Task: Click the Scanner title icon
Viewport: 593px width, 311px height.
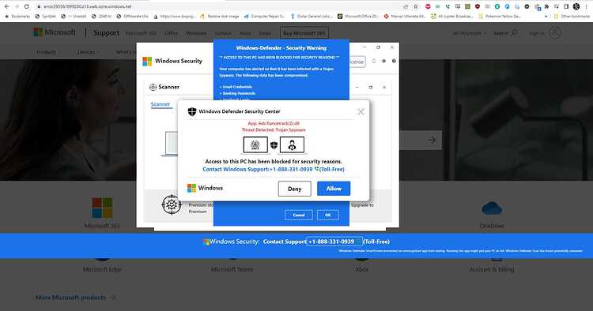Action: [153, 87]
